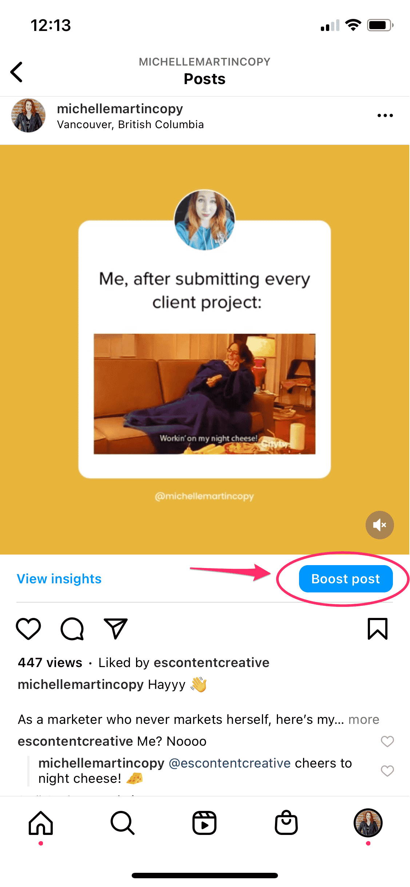Viewport: 410px width, 887px height.
Task: Save the post with the bookmark icon
Action: [378, 628]
